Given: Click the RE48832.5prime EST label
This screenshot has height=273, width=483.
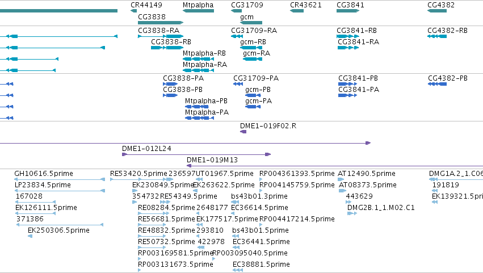Looking at the screenshot, I should click(166, 230).
